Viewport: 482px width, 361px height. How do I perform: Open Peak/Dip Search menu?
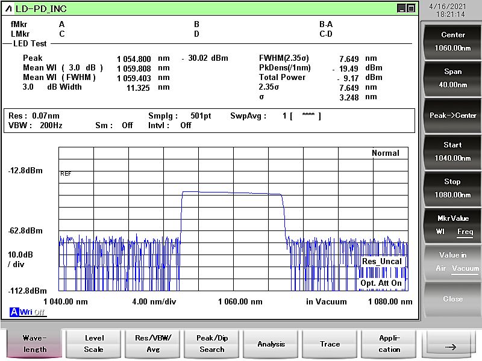(212, 344)
